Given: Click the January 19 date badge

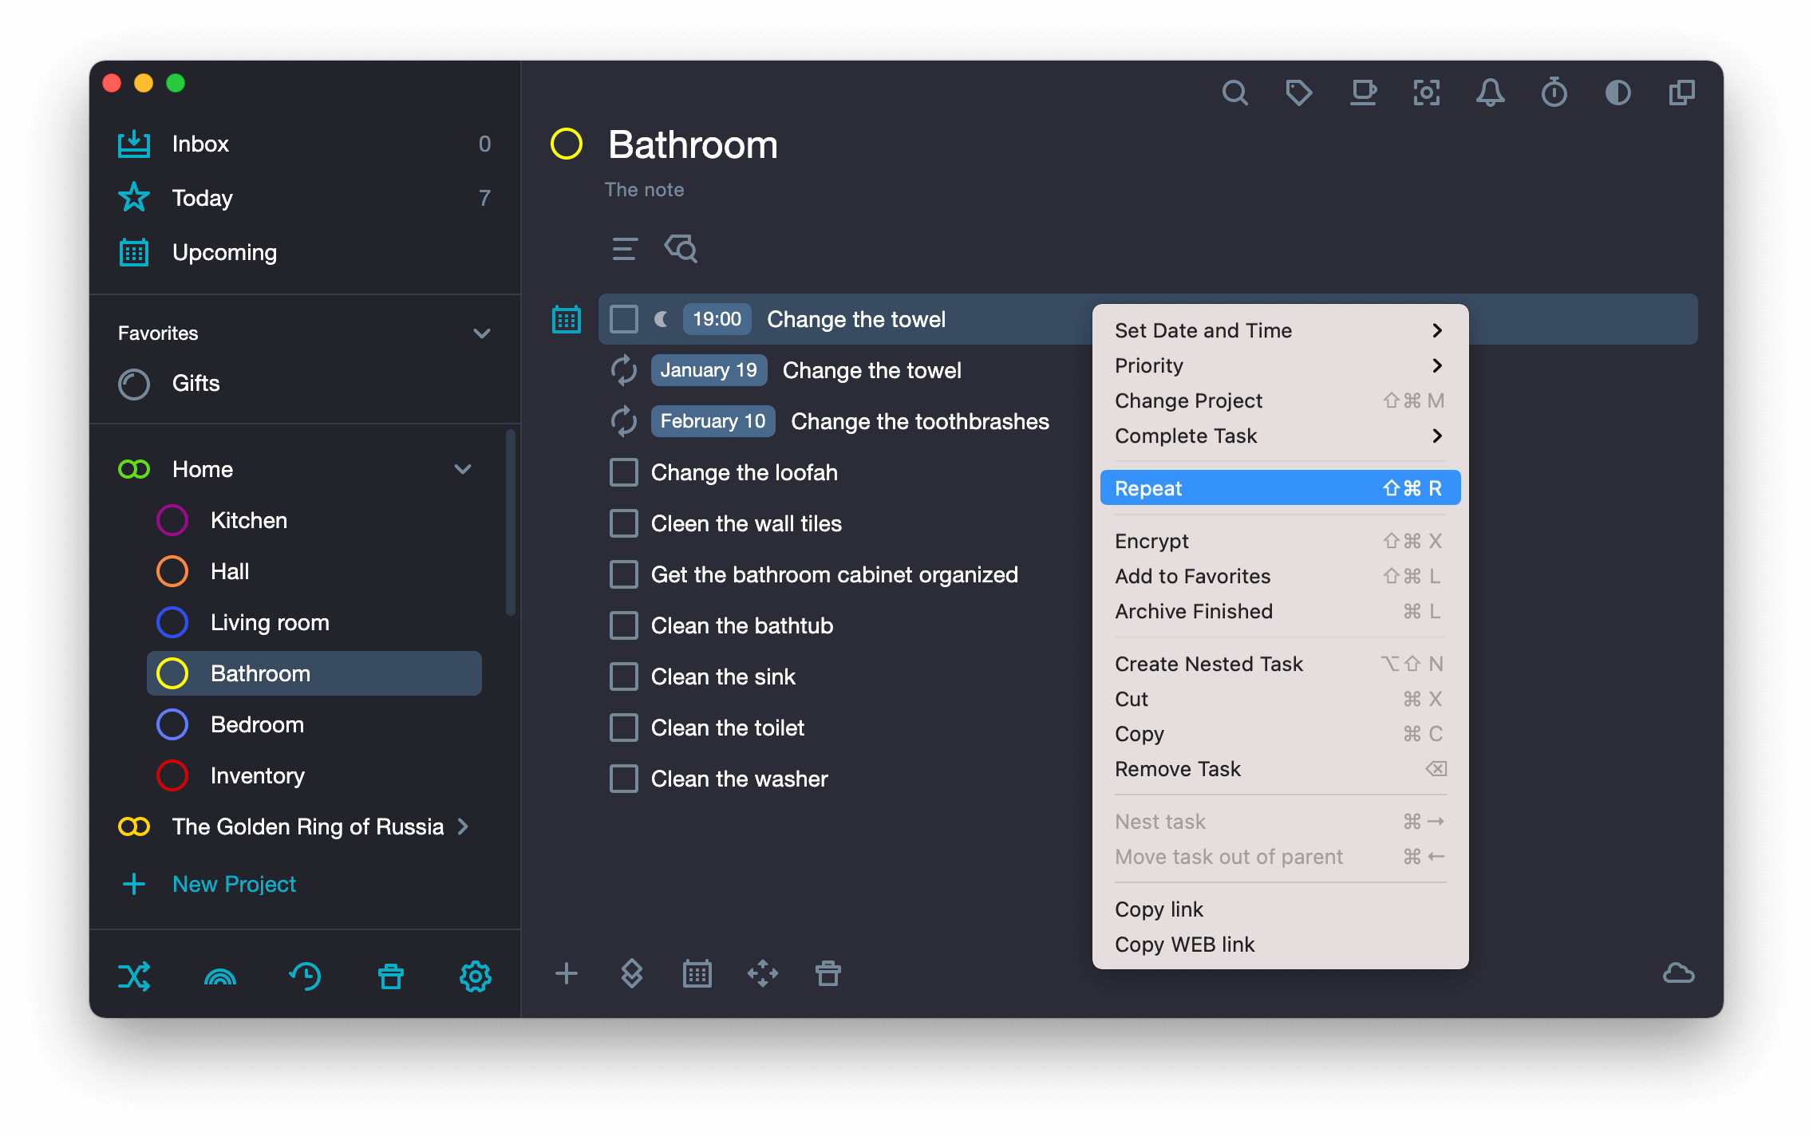Looking at the screenshot, I should (x=709, y=370).
